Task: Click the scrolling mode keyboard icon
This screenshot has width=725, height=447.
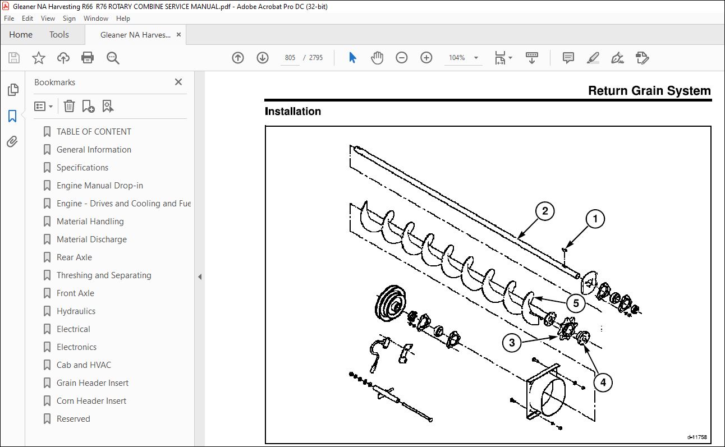Action: click(x=532, y=58)
